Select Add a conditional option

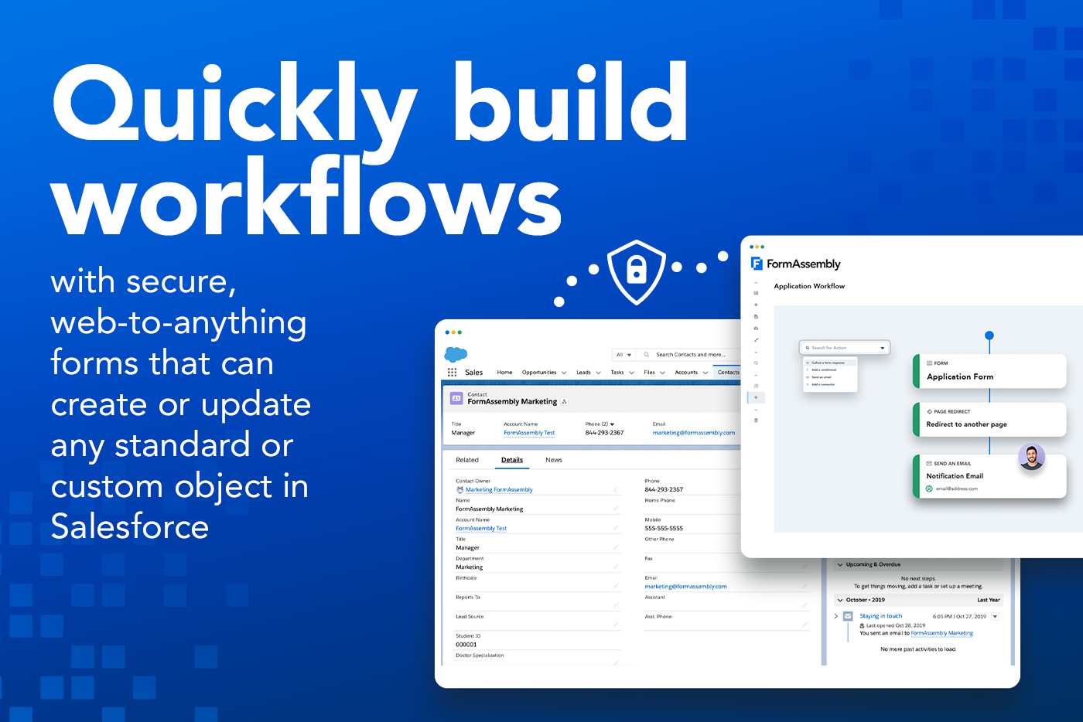click(x=823, y=370)
